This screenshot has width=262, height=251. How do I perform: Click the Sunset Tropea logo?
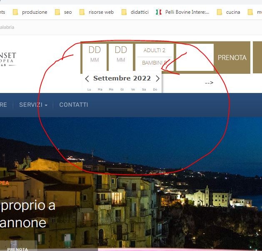point(8,59)
